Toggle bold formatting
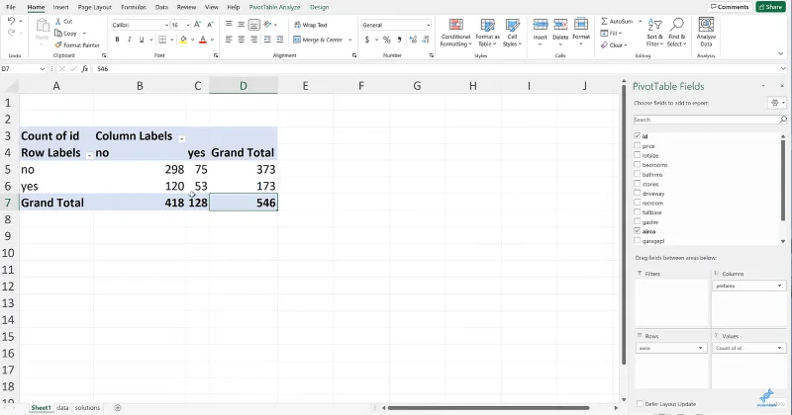Screen dimensions: 792x415 pyautogui.click(x=117, y=40)
